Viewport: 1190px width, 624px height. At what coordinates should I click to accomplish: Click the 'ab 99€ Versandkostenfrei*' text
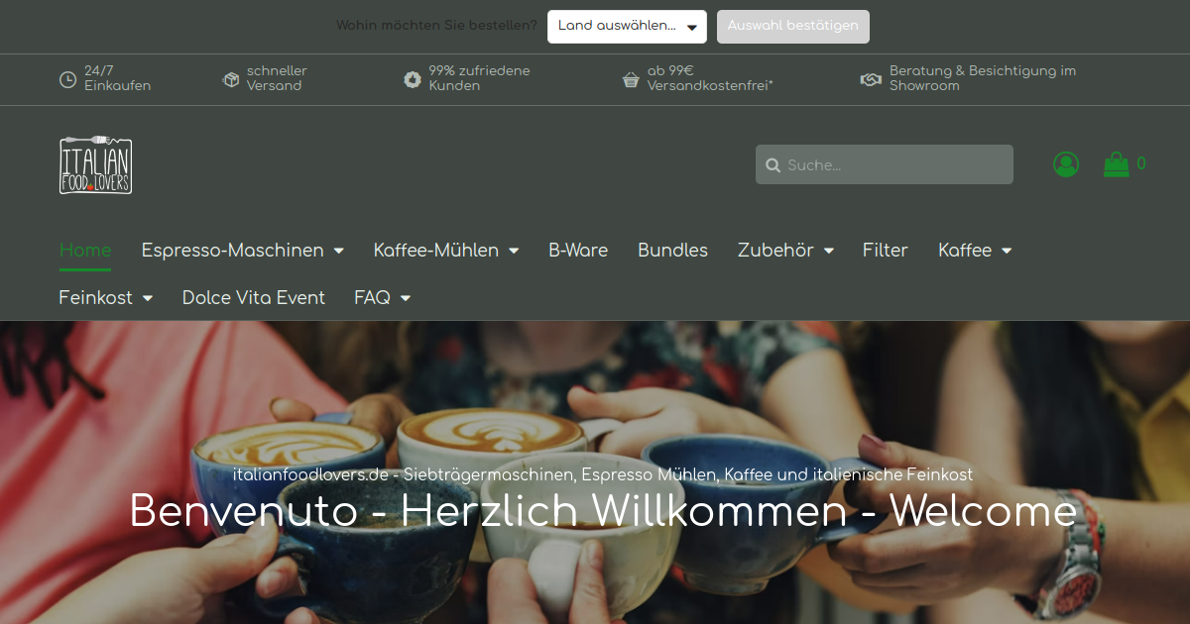(710, 78)
